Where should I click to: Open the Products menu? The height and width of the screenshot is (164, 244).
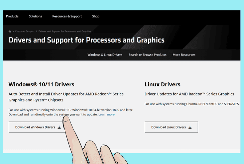click(12, 16)
